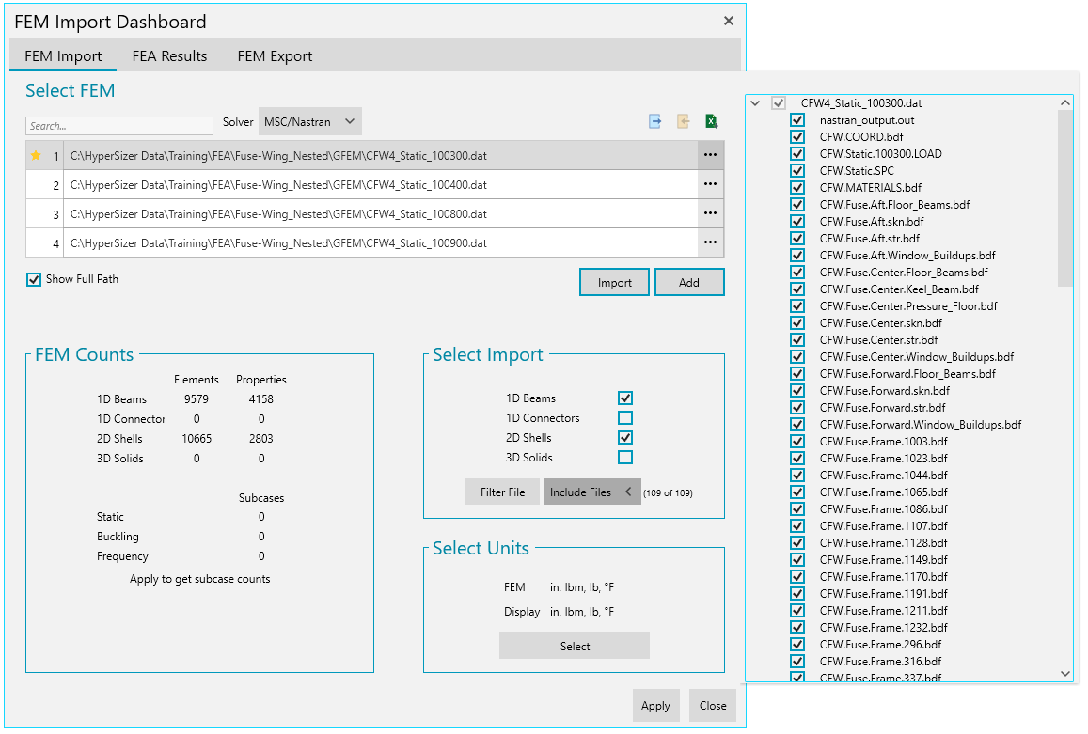The width and height of the screenshot is (1088, 734).
Task: Focus the FEM Search input field
Action: 119,126
